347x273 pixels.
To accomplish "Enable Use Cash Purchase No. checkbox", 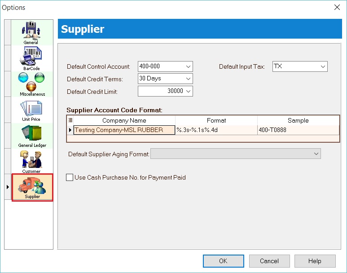I will coord(70,177).
